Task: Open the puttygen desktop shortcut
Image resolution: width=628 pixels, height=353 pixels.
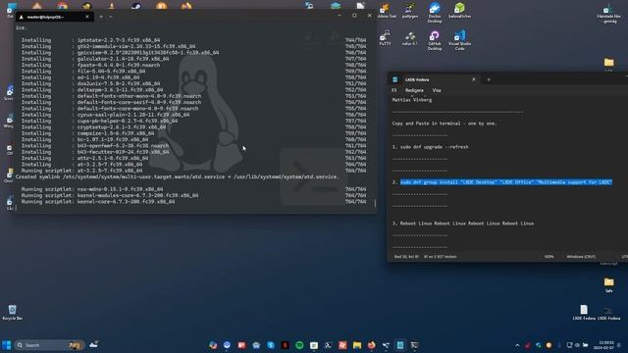Action: (x=410, y=11)
